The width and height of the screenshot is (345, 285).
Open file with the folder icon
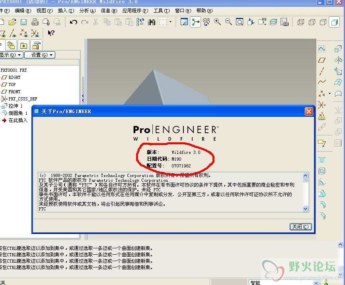12,22
